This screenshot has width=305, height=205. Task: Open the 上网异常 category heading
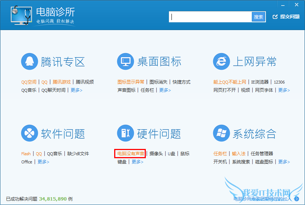(x=255, y=62)
